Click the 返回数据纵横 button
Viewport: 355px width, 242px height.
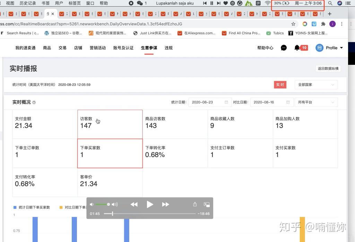[x=328, y=69]
